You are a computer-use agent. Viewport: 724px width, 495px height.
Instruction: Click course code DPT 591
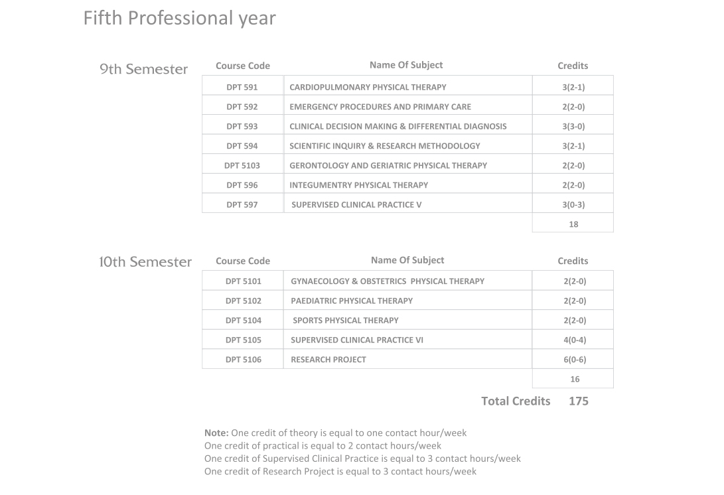click(x=242, y=88)
